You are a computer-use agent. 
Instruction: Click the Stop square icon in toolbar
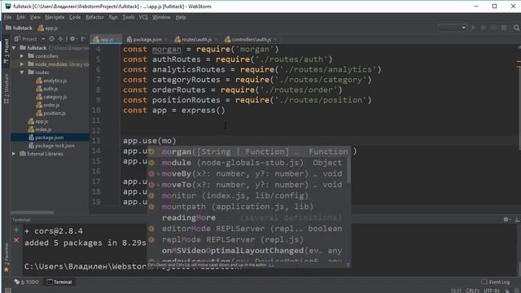point(504,28)
